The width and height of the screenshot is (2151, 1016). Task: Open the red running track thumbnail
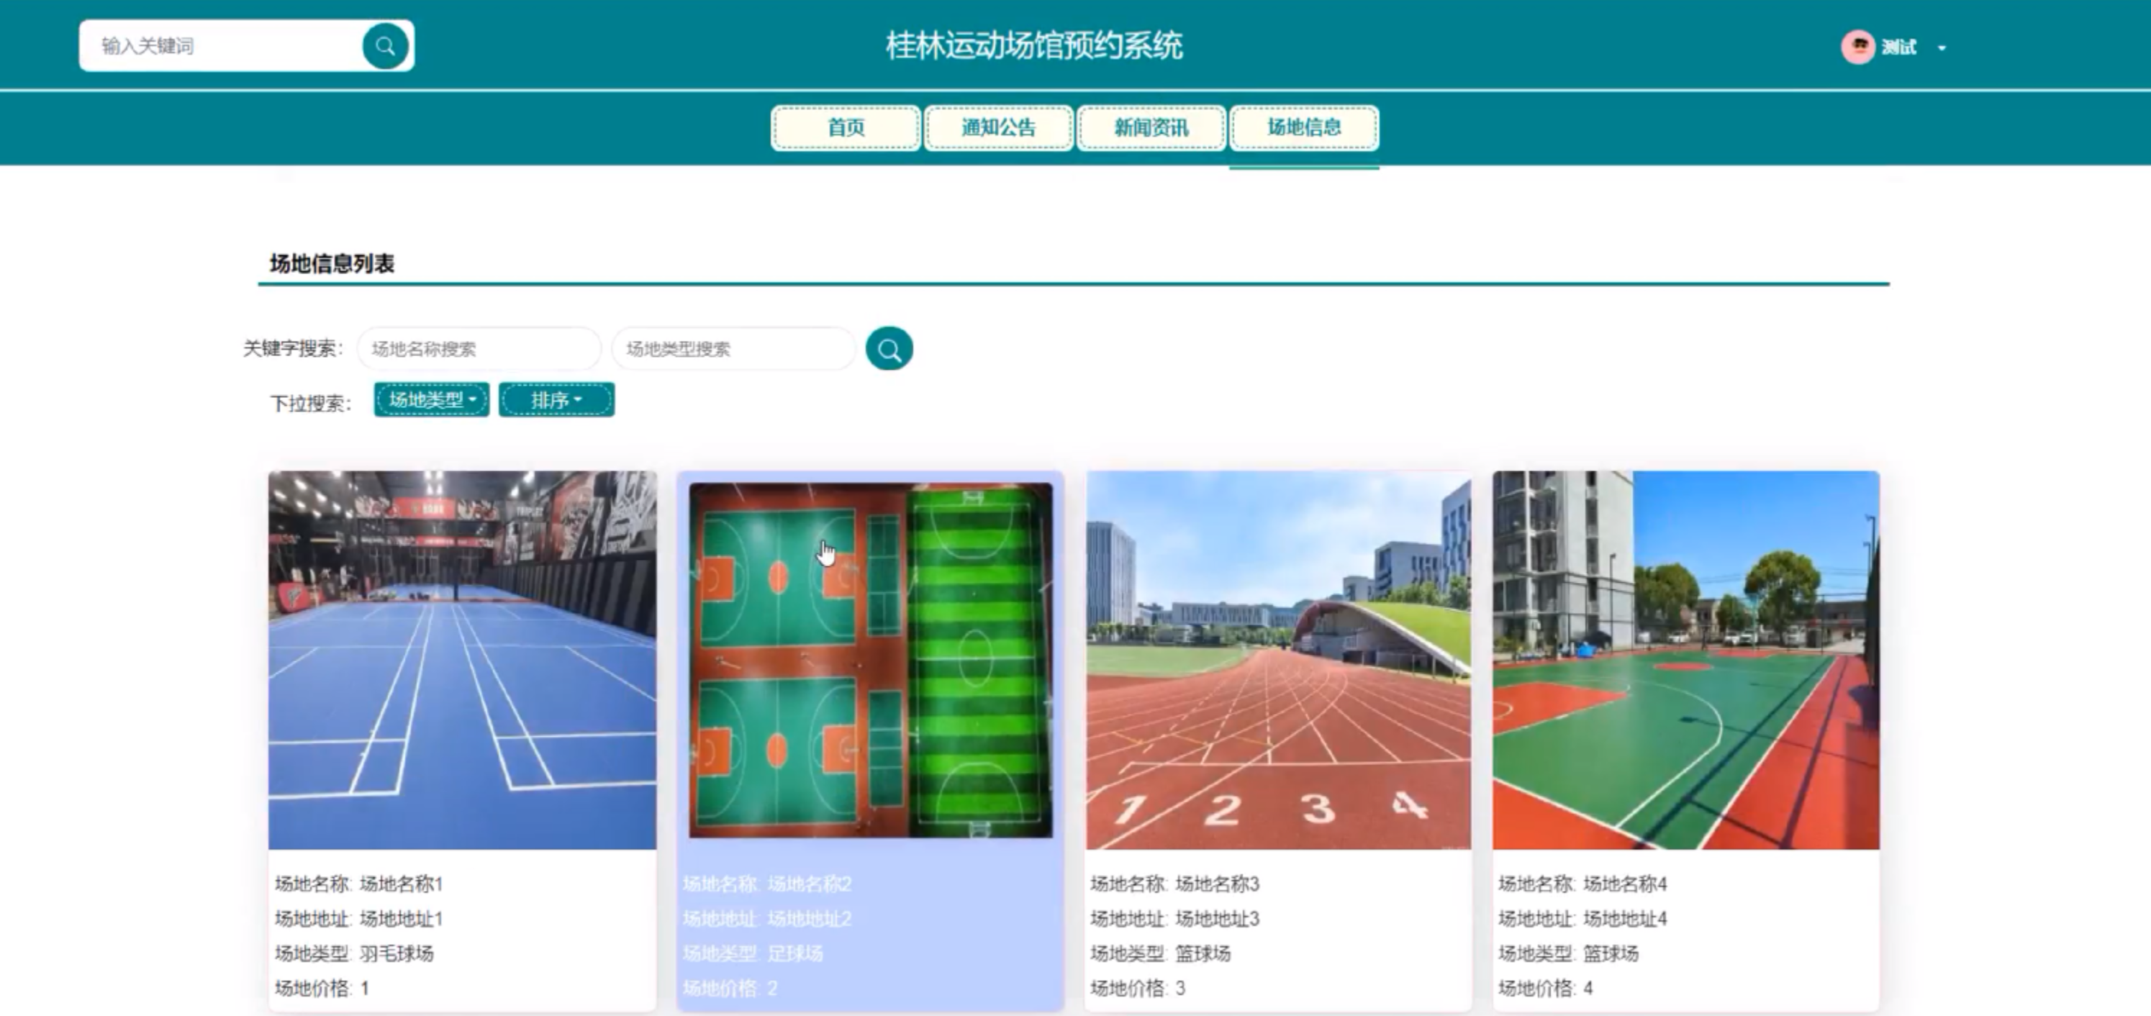[x=1277, y=660]
